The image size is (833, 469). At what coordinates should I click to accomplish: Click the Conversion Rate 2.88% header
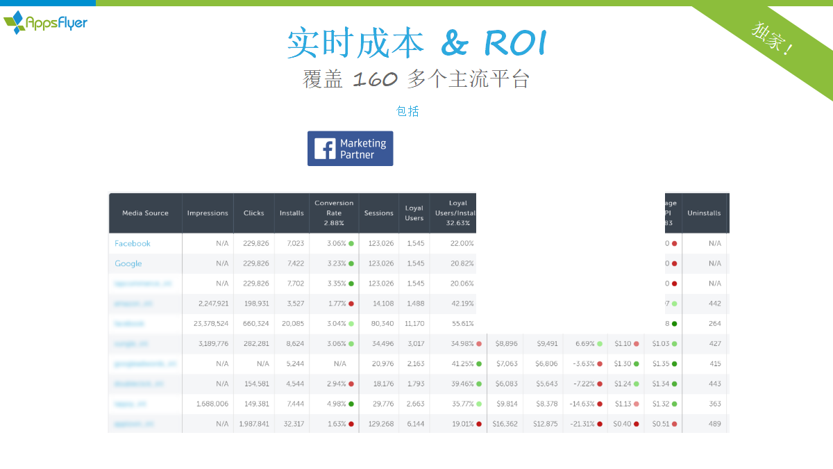(x=334, y=213)
